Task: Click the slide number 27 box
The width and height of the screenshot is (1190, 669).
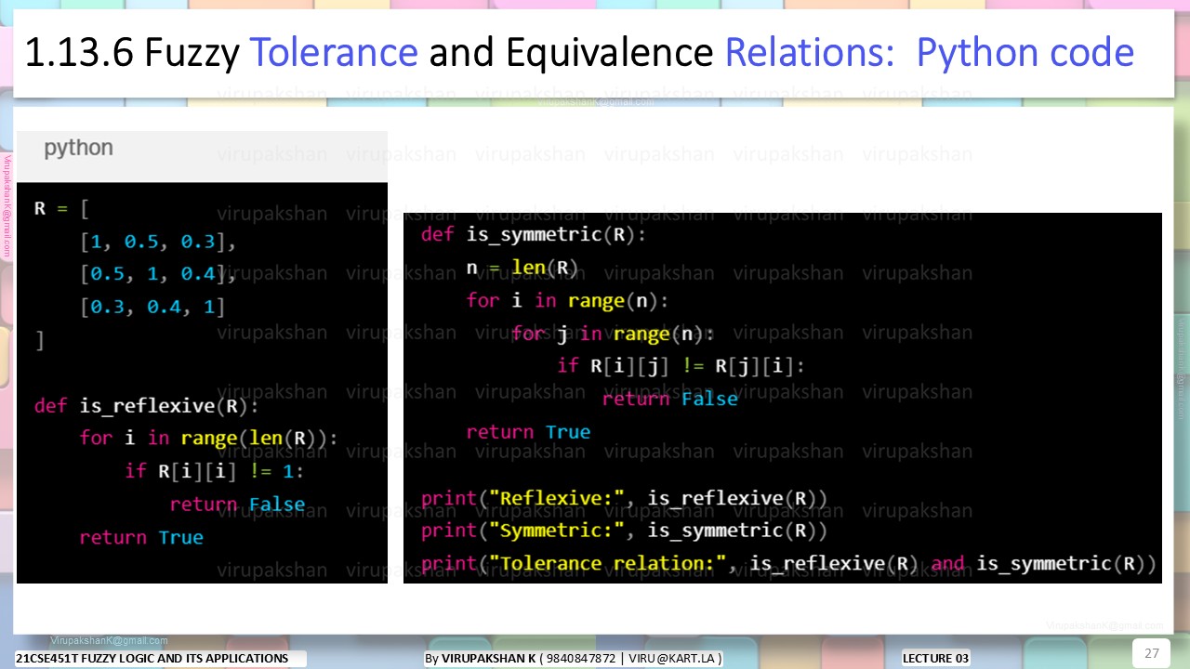Action: [x=1151, y=653]
